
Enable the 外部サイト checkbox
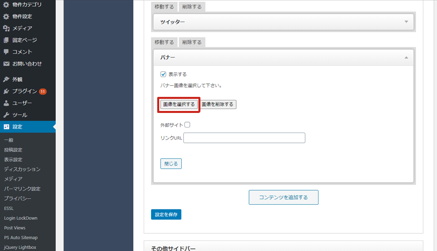point(187,125)
